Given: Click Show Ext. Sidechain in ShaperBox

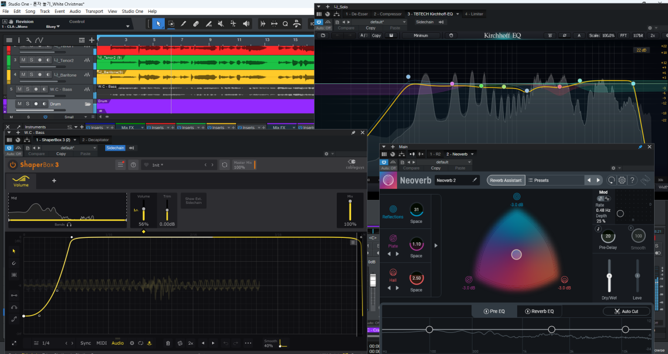Looking at the screenshot, I should (194, 201).
